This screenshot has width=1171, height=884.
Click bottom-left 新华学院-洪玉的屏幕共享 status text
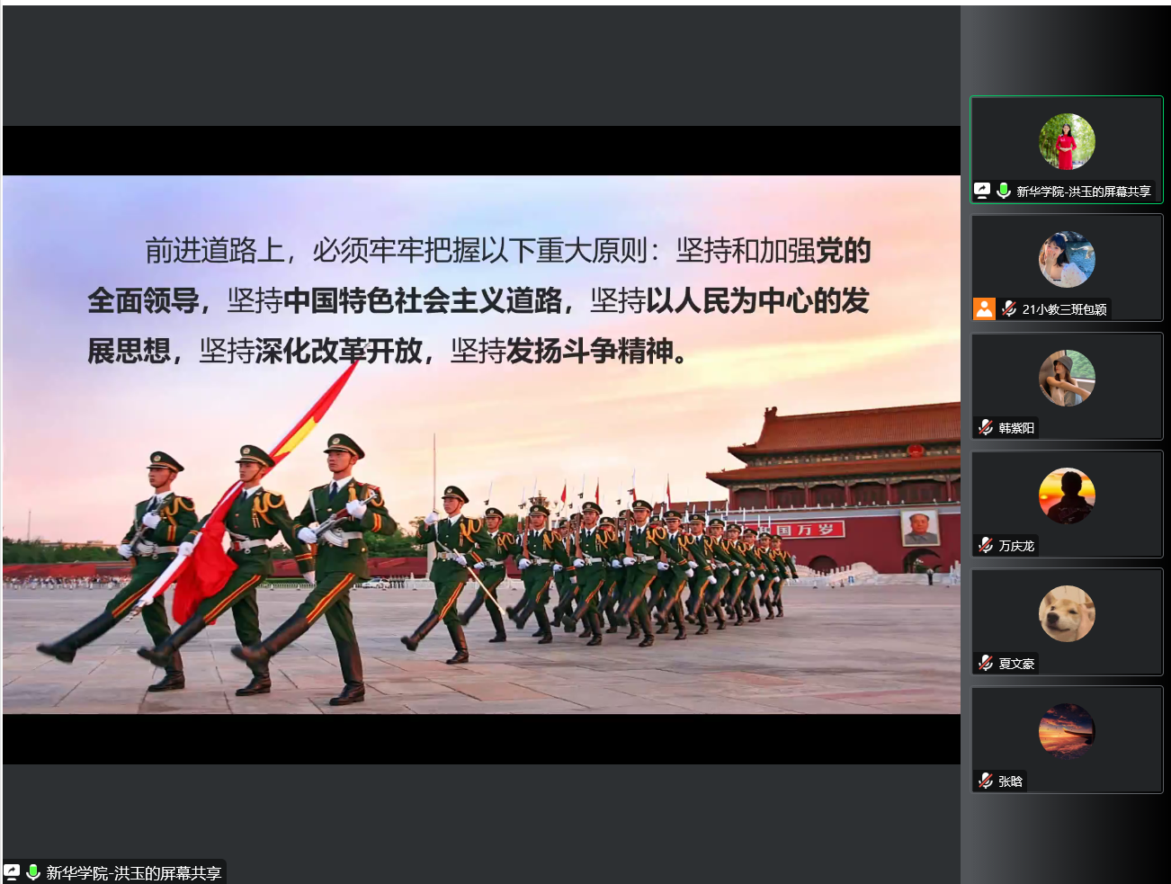pos(133,872)
